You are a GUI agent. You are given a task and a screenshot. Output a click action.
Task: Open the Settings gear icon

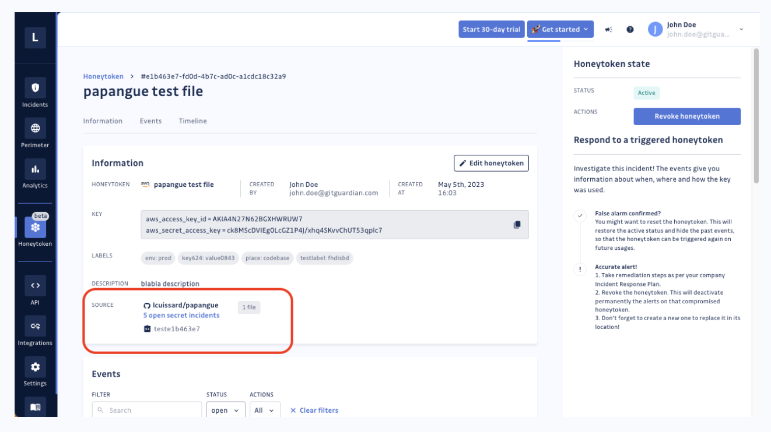coord(35,367)
